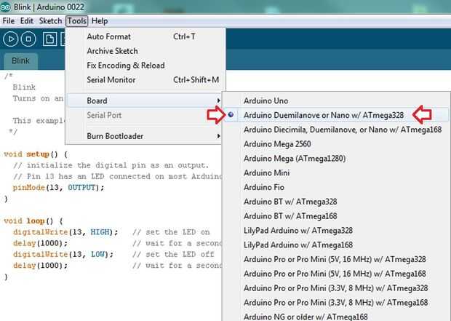The width and height of the screenshot is (451, 321).
Task: Click the first delay(1000); line
Action: point(40,243)
